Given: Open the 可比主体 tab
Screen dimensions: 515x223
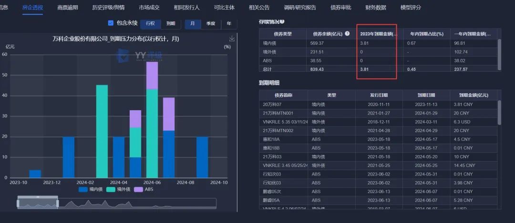Looking at the screenshot, I should click(x=224, y=8).
